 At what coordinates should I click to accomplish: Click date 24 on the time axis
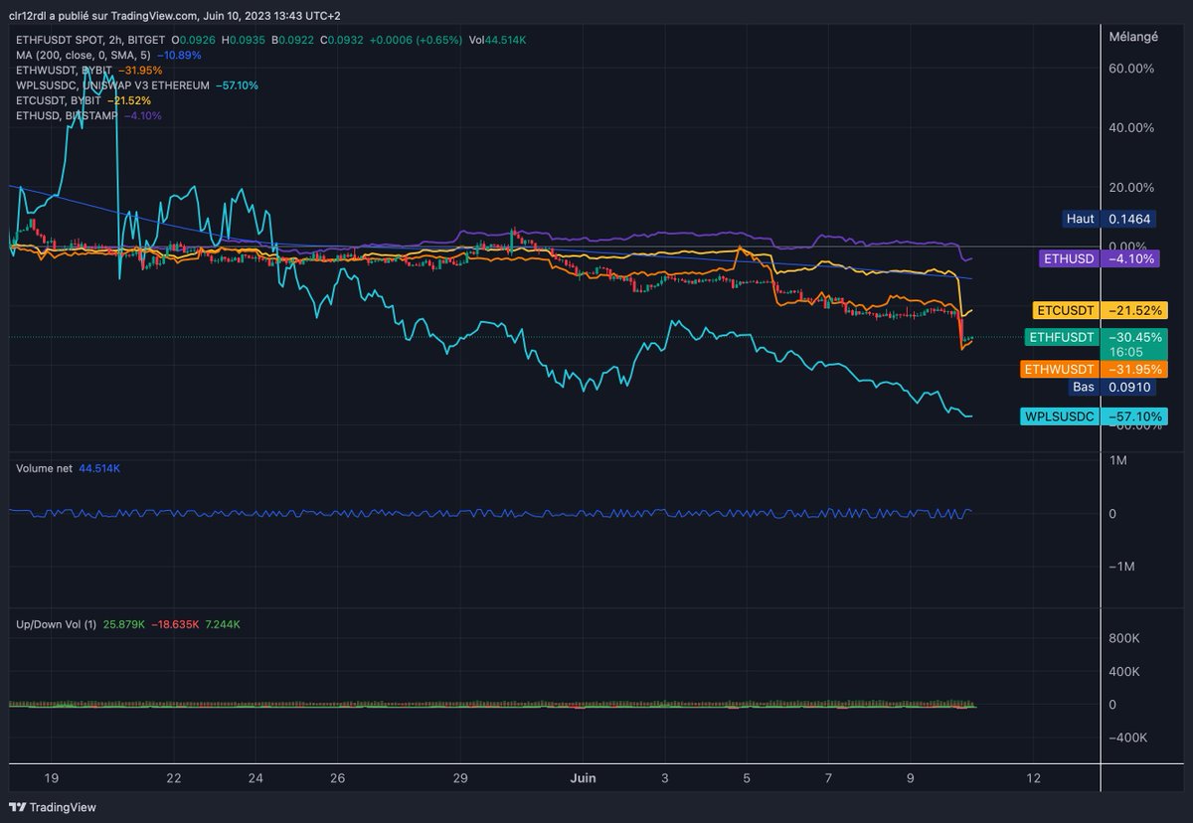pos(256,778)
